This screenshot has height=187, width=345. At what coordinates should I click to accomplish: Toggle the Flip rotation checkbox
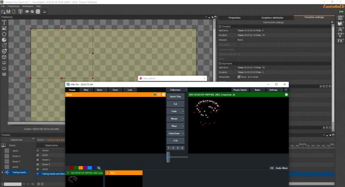(x=239, y=44)
